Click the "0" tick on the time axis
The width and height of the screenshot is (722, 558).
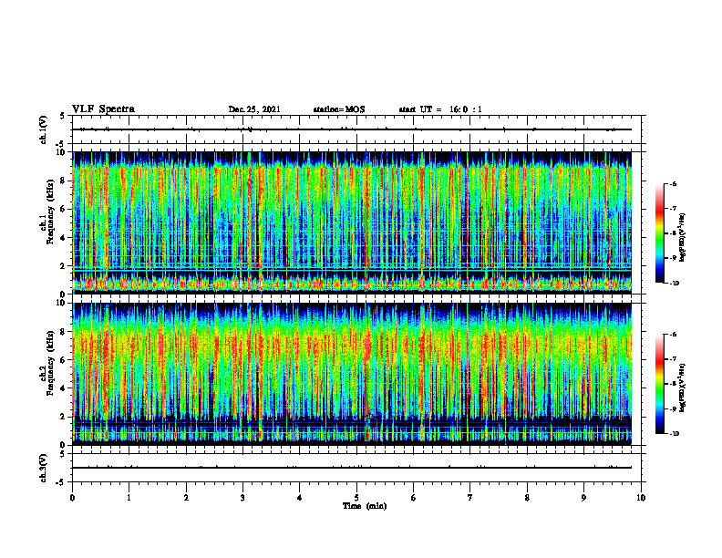72,498
